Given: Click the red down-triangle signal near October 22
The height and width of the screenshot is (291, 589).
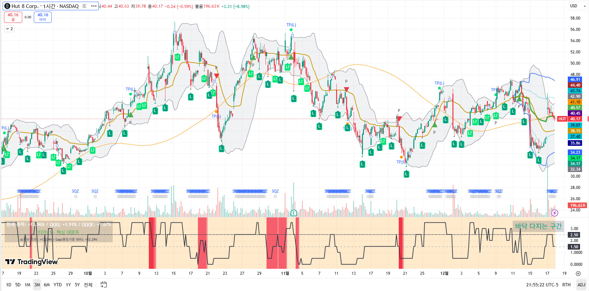Looking at the screenshot, I should tap(216, 76).
